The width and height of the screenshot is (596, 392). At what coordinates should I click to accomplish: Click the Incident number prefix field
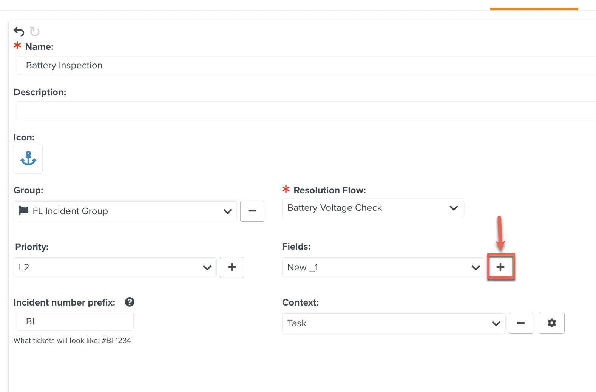coord(75,321)
